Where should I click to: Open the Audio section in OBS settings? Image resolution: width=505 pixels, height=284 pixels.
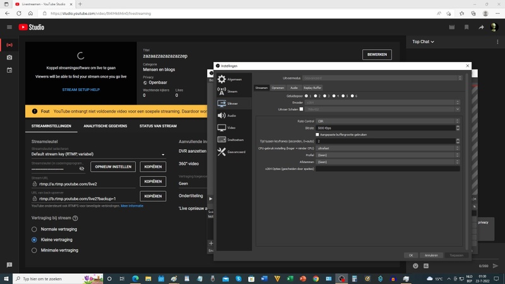(231, 115)
